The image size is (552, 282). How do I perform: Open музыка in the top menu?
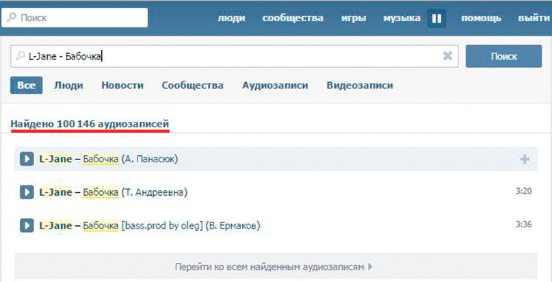tap(402, 18)
